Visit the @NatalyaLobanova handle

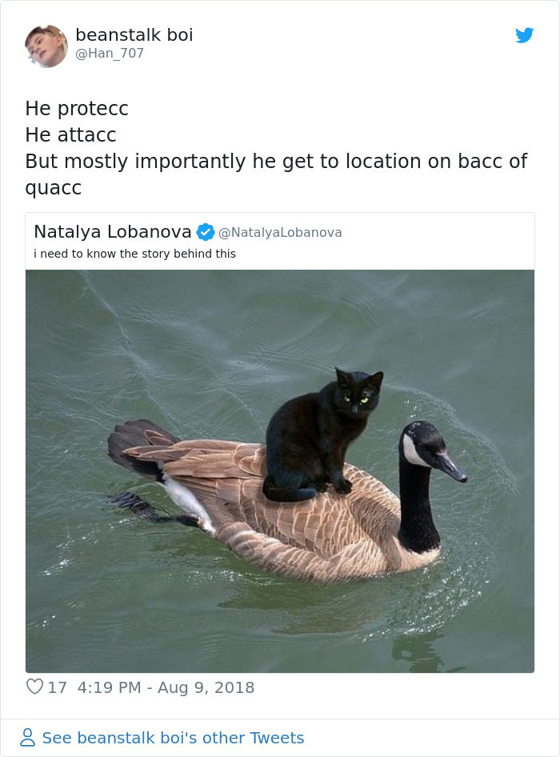coord(280,233)
